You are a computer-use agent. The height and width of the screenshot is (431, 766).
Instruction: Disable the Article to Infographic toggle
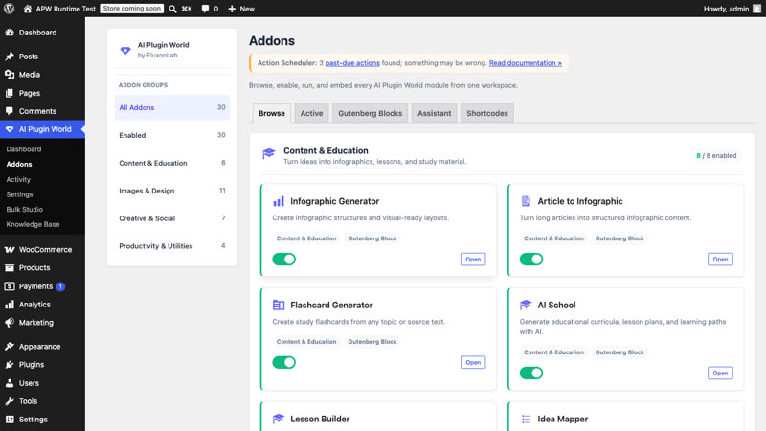pyautogui.click(x=531, y=259)
